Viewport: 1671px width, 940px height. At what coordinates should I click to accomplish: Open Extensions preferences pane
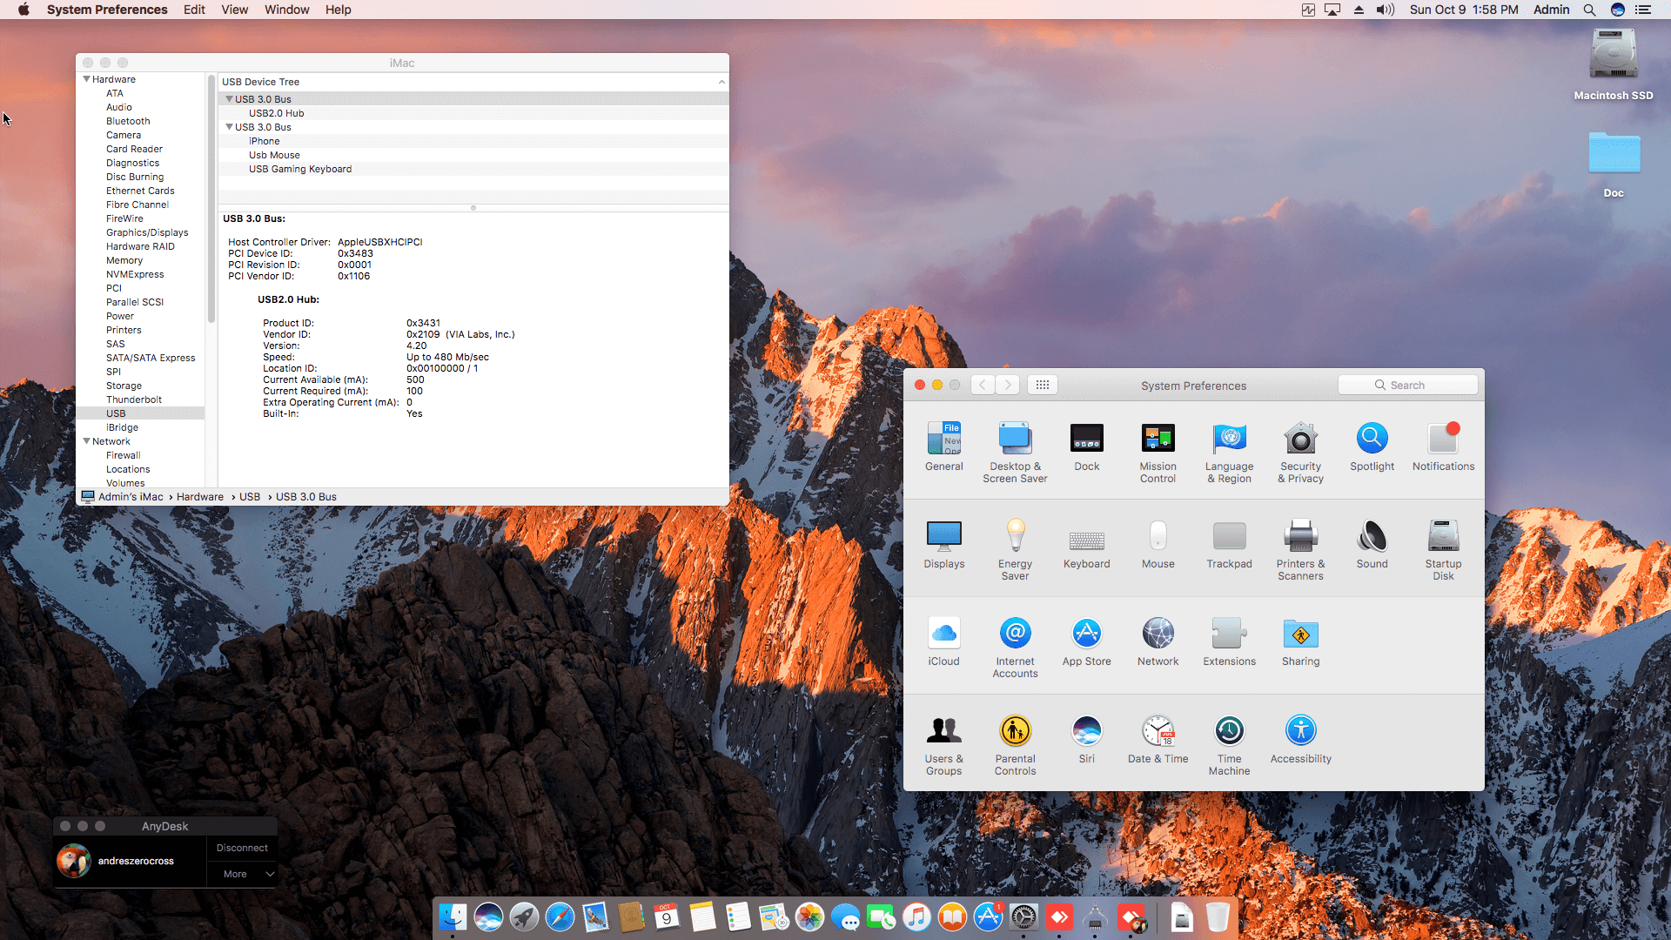point(1229,642)
